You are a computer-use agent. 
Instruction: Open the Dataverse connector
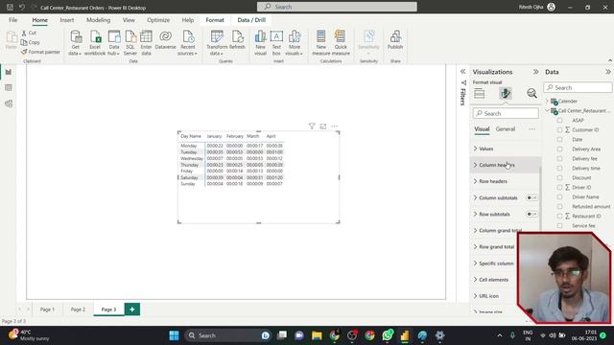pos(165,40)
